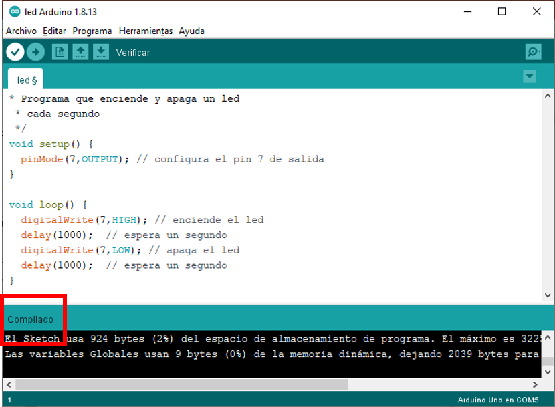This screenshot has width=555, height=407.
Task: Click the Verify checkmark button
Action: [15, 52]
